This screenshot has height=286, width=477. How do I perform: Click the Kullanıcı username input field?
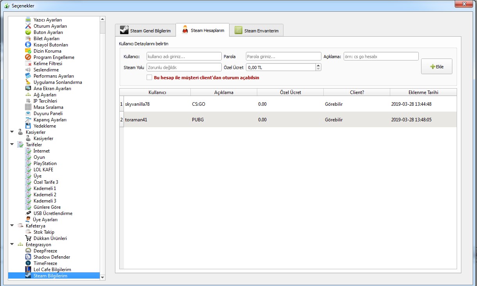[184, 57]
